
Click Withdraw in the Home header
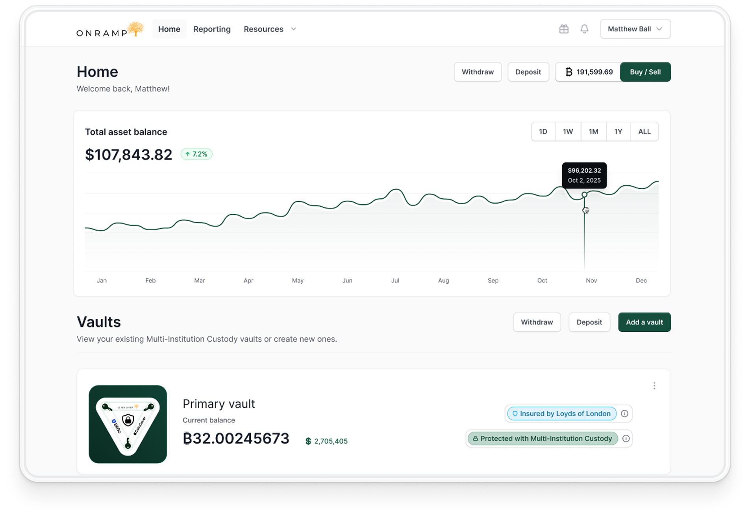point(478,72)
